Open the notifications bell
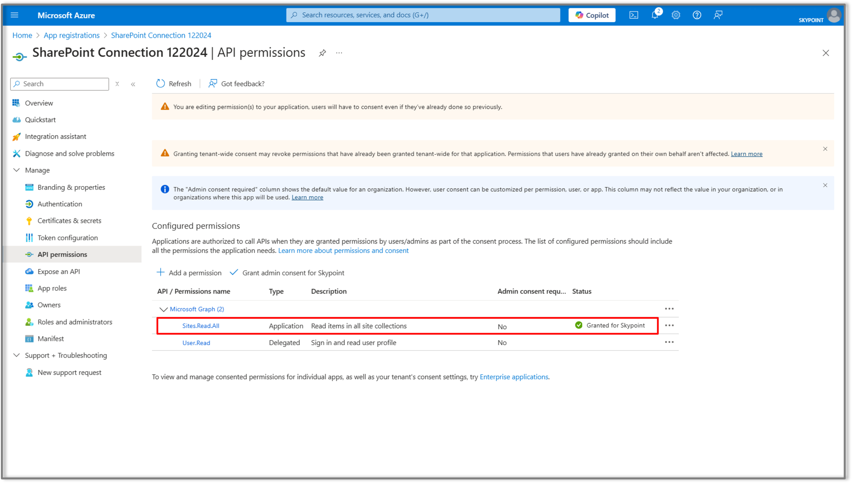This screenshot has width=852, height=483. pos(655,15)
